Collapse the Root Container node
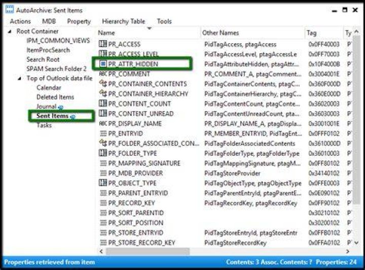 click(10, 31)
